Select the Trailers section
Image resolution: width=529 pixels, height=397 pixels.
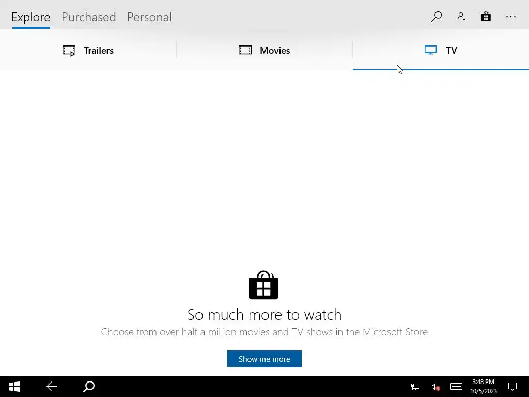pyautogui.click(x=88, y=50)
